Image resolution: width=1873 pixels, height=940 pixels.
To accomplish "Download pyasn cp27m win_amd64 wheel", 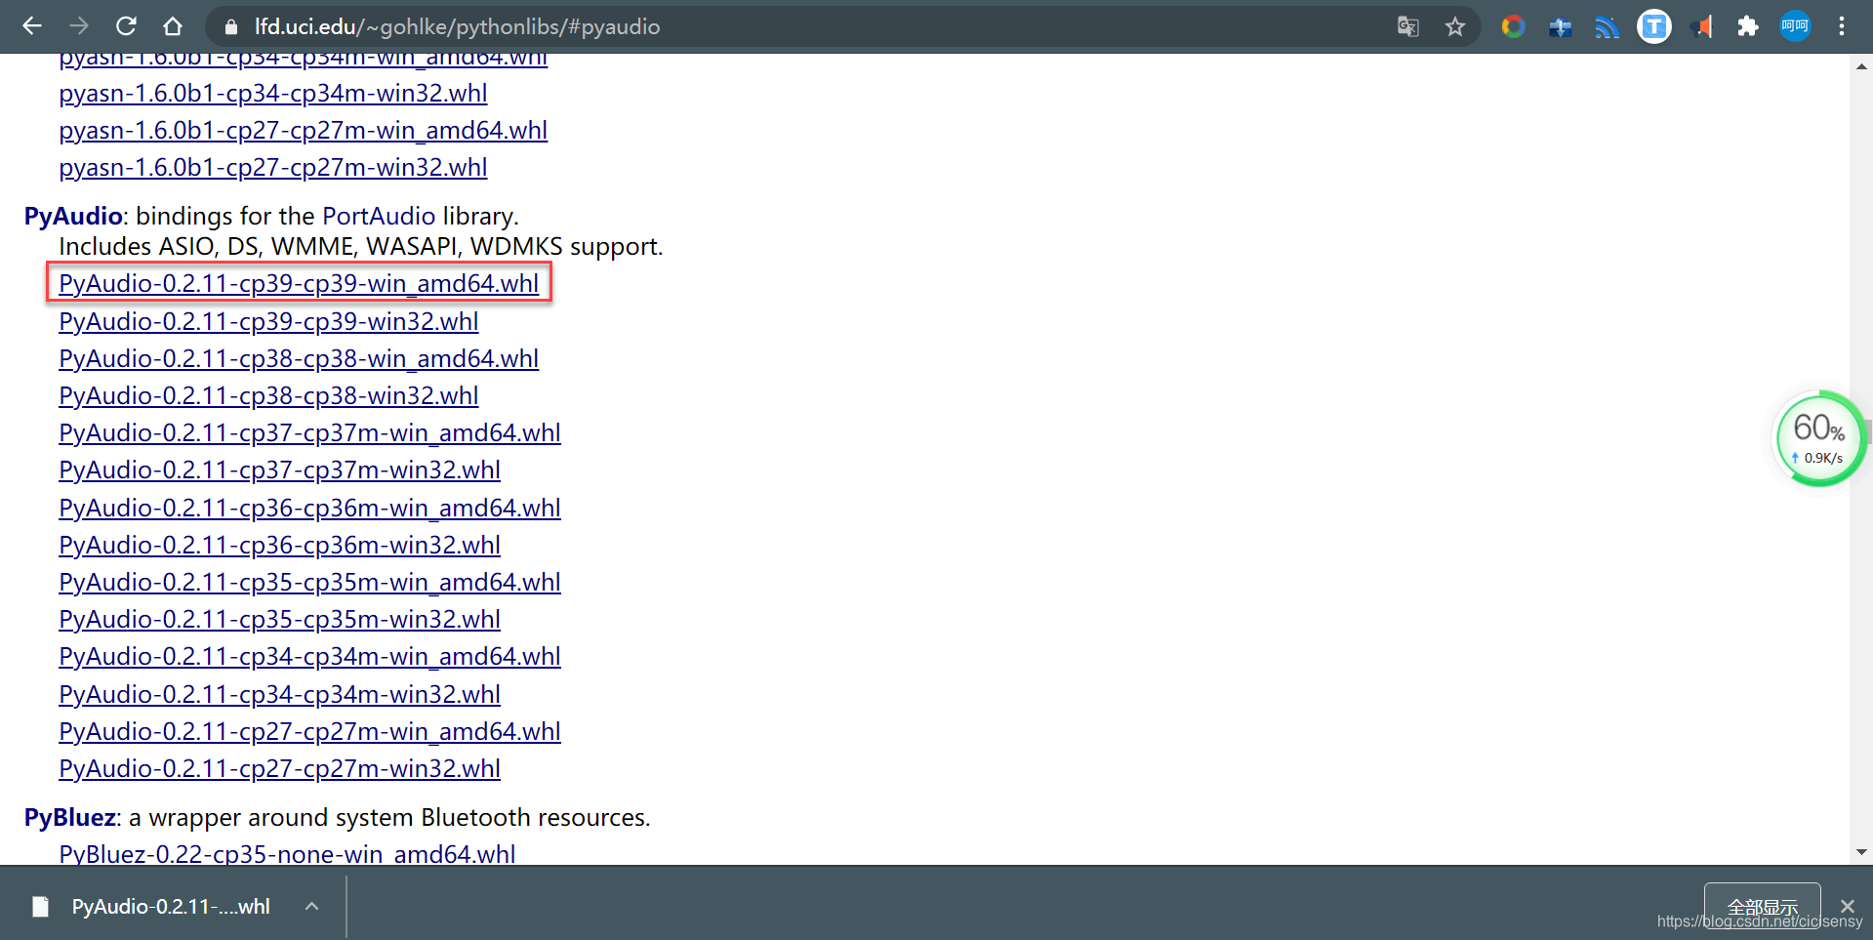I will pos(303,130).
